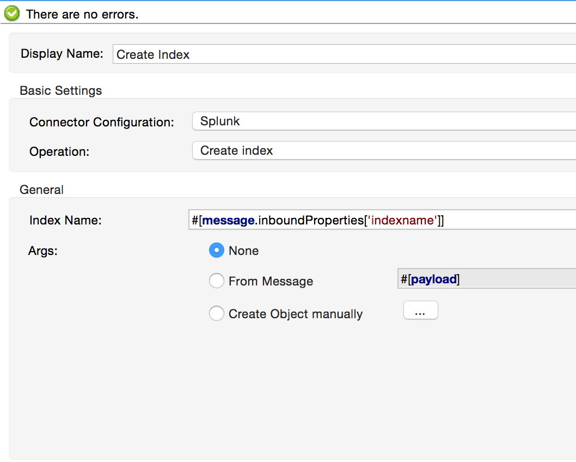Image resolution: width=576 pixels, height=462 pixels.
Task: Click the General section header
Action: tap(41, 190)
